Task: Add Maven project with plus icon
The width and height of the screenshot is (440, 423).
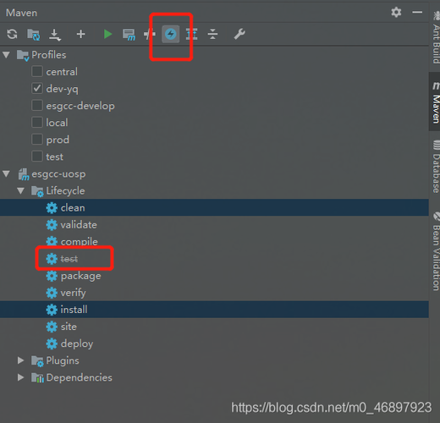Action: pyautogui.click(x=81, y=34)
